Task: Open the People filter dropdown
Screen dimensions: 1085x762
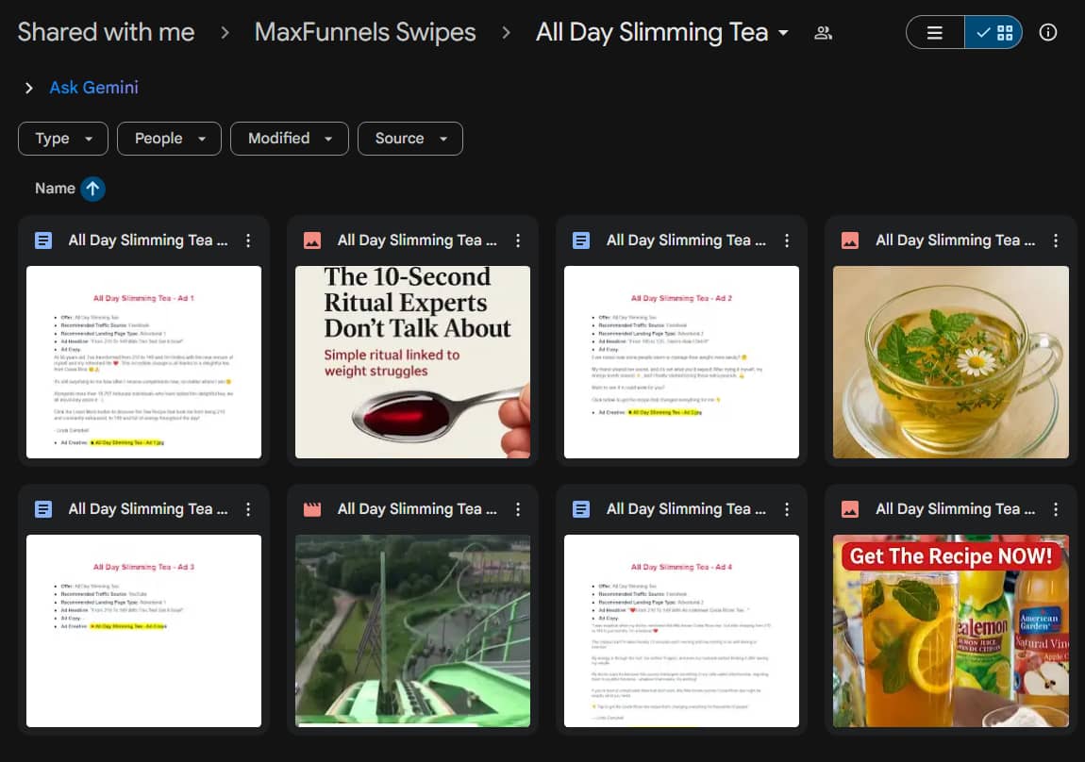Action: pos(169,139)
